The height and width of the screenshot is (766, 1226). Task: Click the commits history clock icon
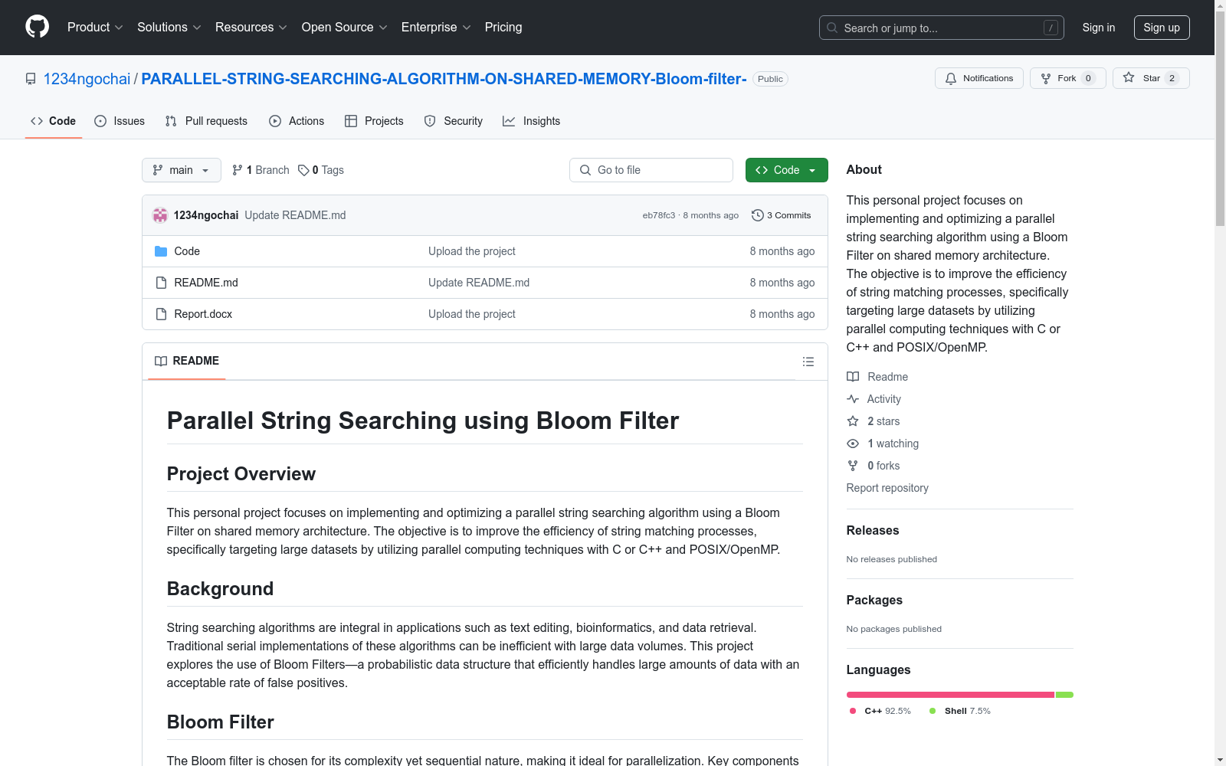[758, 215]
